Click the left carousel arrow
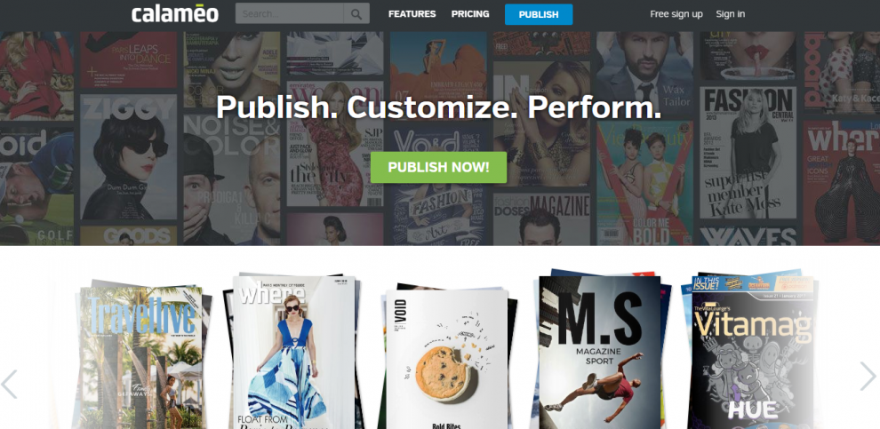 click(9, 384)
